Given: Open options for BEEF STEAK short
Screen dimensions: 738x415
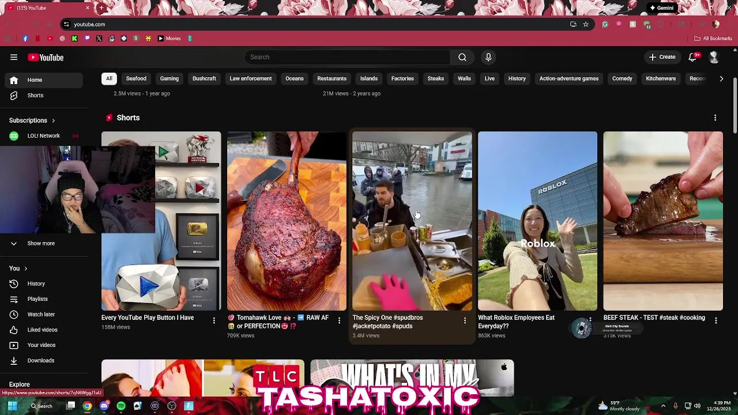Looking at the screenshot, I should coord(716,320).
